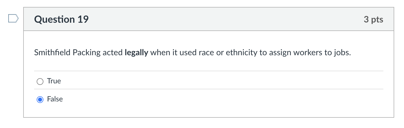The image size is (404, 128).
Task: Click the selected False radio button
Action: pyautogui.click(x=40, y=100)
